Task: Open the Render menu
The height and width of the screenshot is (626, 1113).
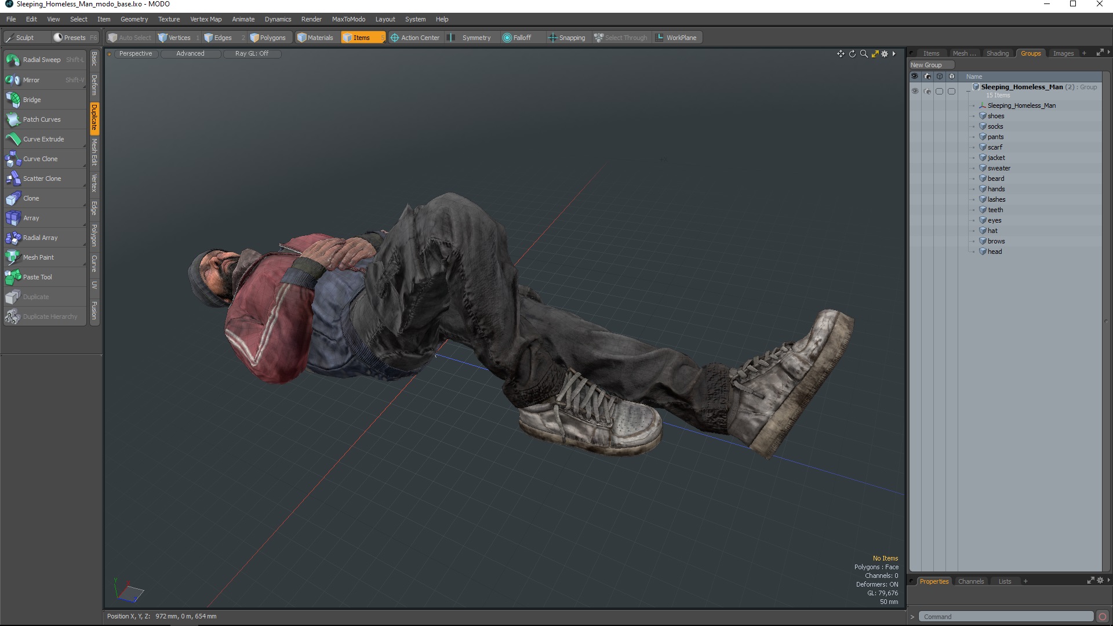Action: click(311, 19)
